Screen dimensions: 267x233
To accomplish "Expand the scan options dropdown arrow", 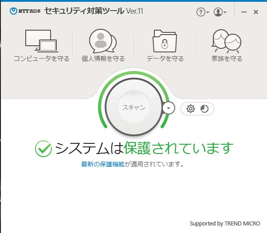I will 169,108.
